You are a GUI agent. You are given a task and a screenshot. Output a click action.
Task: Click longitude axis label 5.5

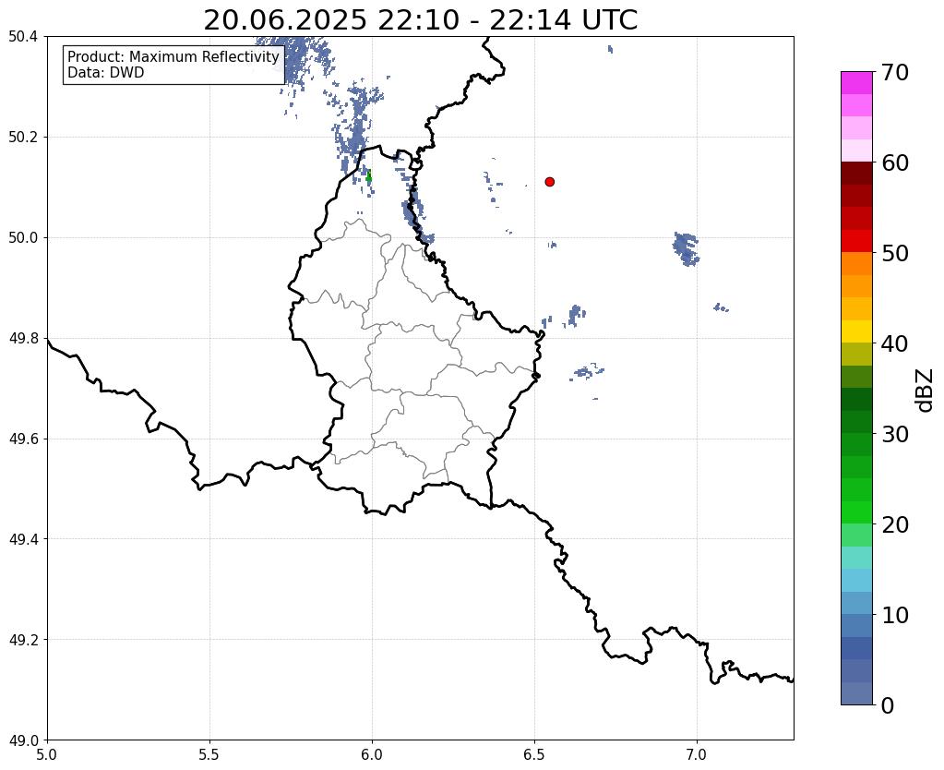pyautogui.click(x=209, y=755)
